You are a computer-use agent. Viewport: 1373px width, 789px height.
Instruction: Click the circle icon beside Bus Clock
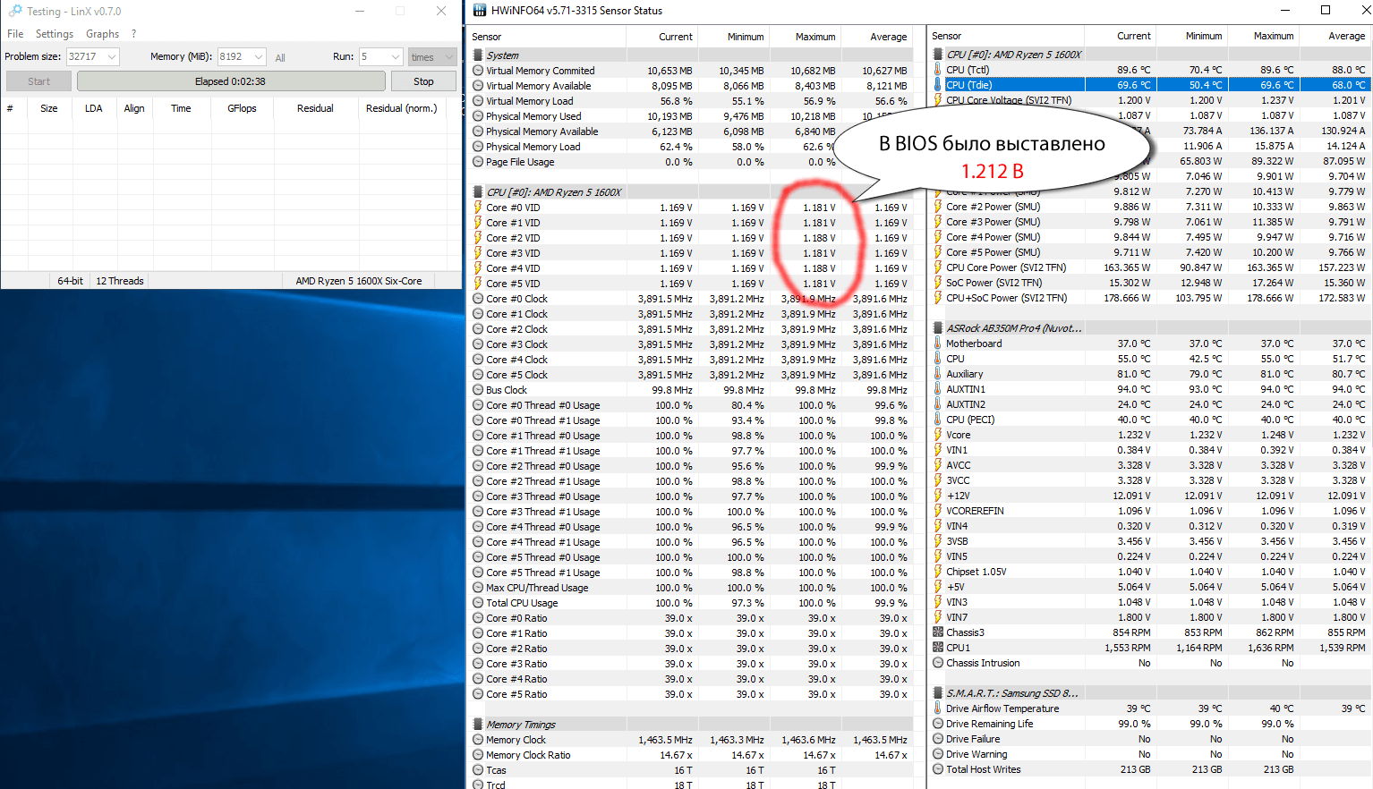[478, 390]
